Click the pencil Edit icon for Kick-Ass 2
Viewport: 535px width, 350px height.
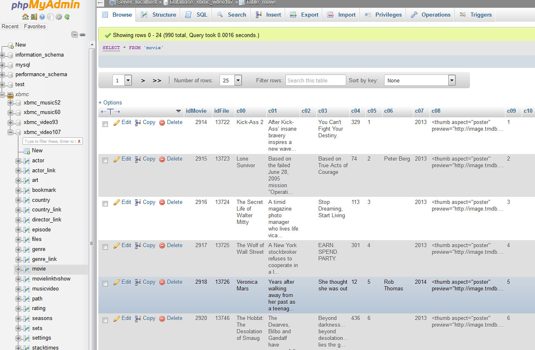(x=117, y=122)
